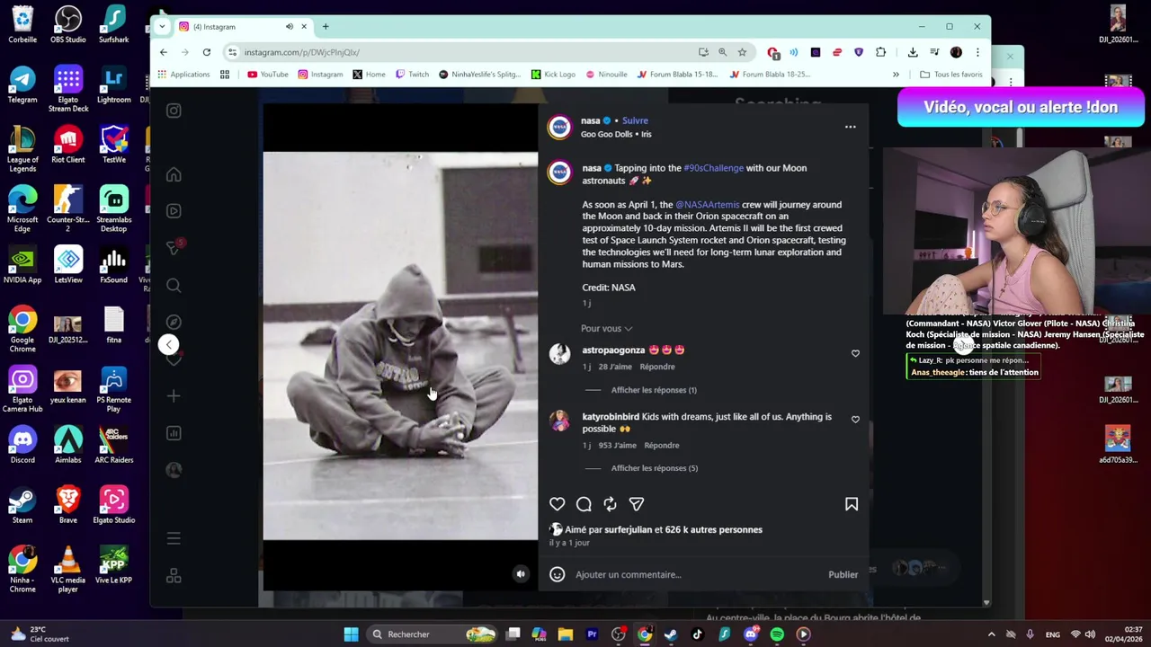Open Instagram search in the sidebar
Viewport: 1151px width, 647px height.
click(174, 286)
